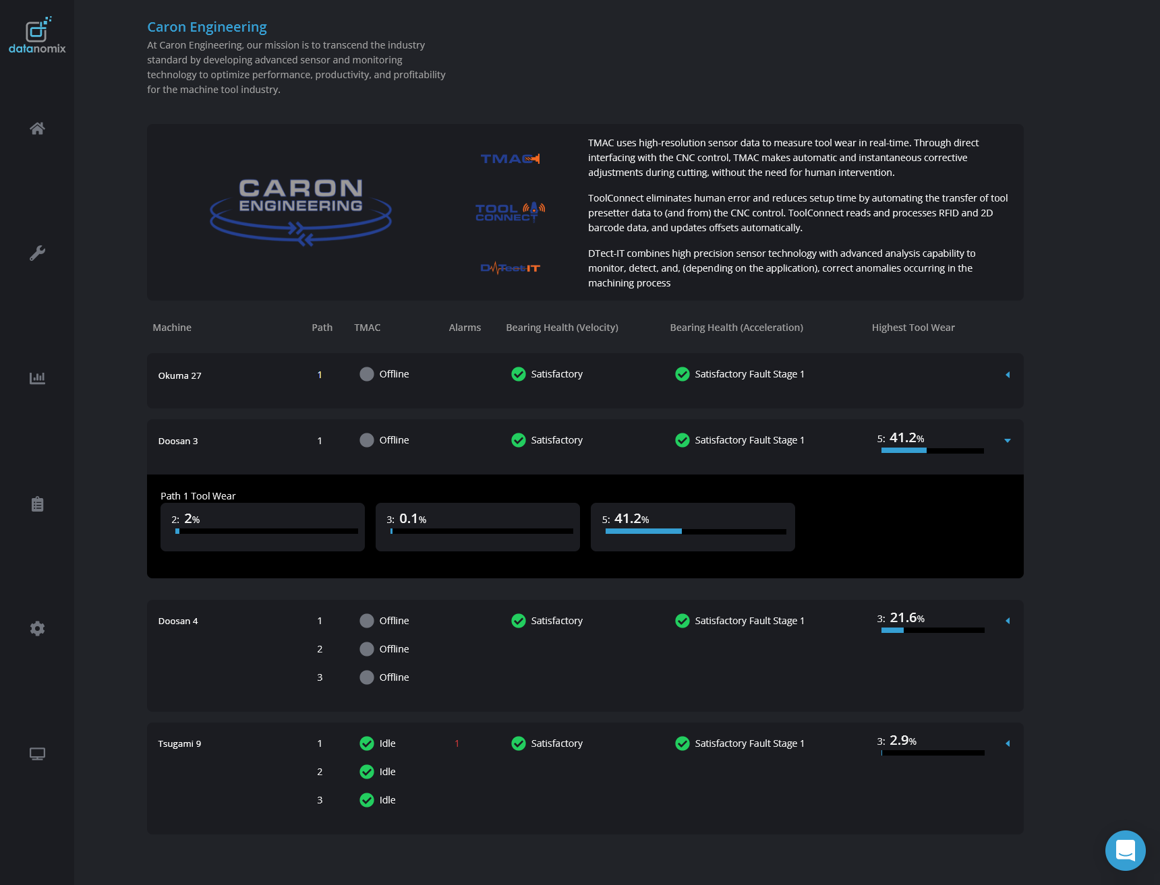Click Tsugami 9 path 2 idle check icon
Viewport: 1160px width, 885px height.
coord(367,772)
